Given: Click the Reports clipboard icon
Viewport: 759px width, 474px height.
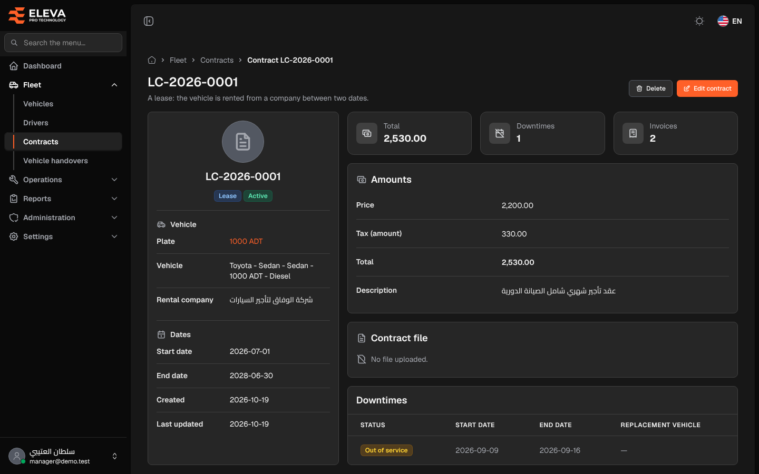Looking at the screenshot, I should [14, 199].
